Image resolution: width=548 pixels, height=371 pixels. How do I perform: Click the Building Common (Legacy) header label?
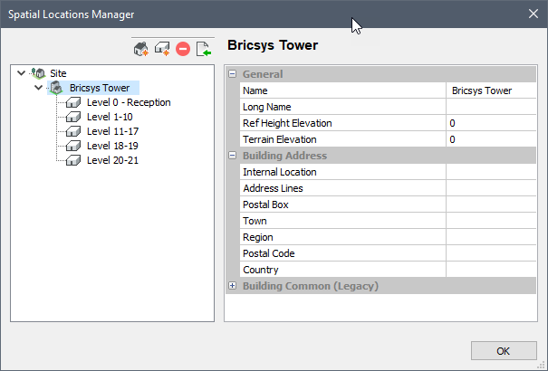311,286
